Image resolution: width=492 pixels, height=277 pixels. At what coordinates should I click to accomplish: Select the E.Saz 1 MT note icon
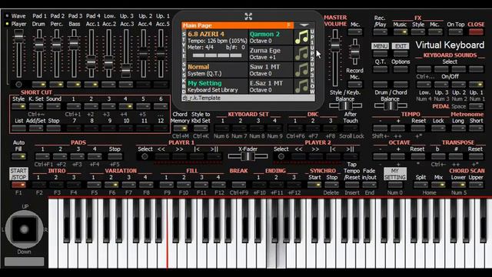[x=301, y=86]
